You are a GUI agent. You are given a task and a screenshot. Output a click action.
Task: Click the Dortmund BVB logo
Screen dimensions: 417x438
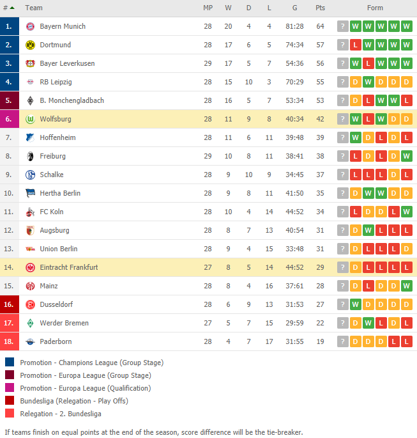(x=30, y=45)
